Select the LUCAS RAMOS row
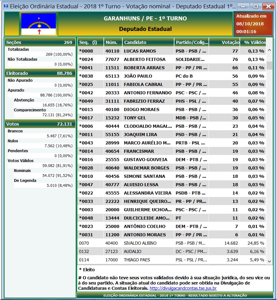This screenshot has height=300, width=277. point(172,51)
